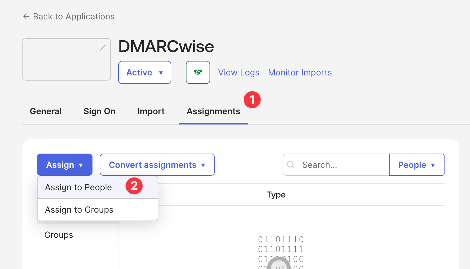Click the Monitor Imports link
The width and height of the screenshot is (470, 269).
pyautogui.click(x=300, y=72)
